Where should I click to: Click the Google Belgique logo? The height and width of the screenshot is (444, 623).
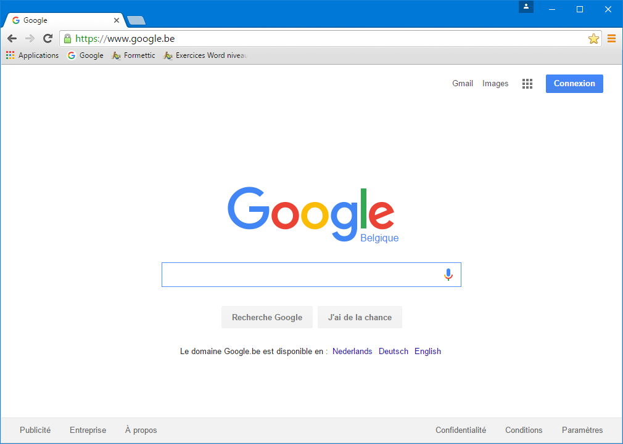pos(313,214)
